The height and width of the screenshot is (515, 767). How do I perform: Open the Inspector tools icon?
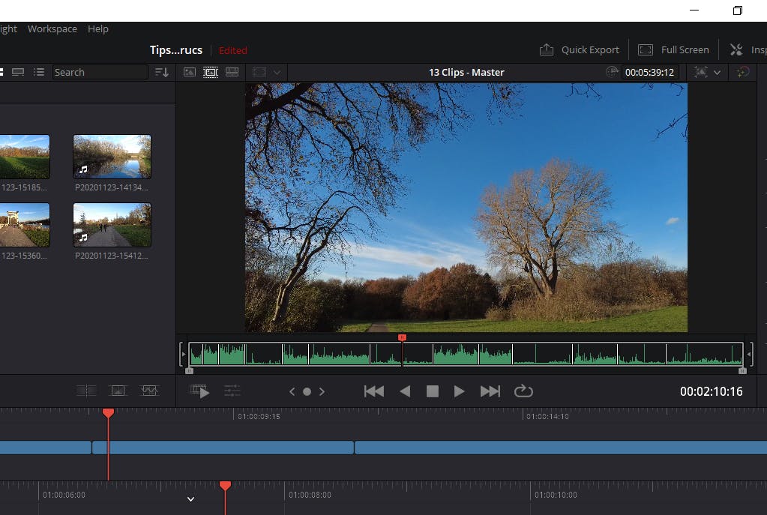[736, 49]
